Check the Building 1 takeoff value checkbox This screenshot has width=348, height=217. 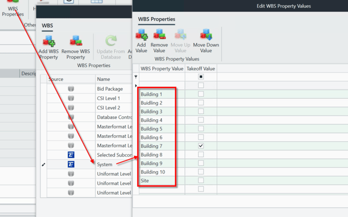point(201,94)
